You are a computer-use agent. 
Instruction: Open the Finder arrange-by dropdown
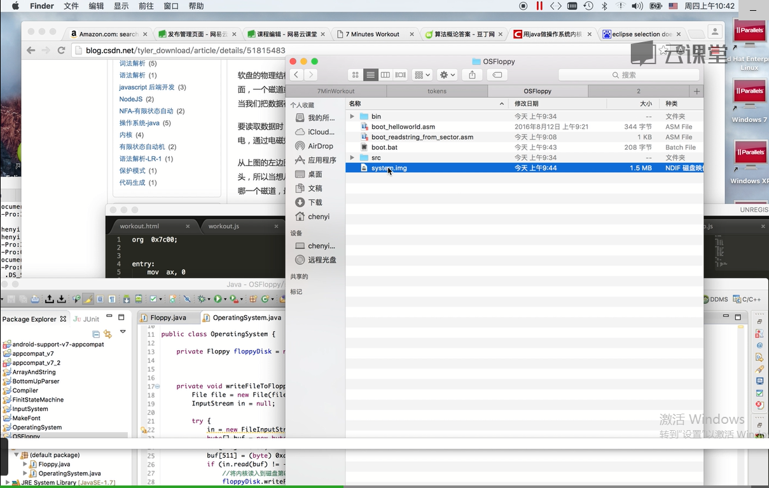422,75
